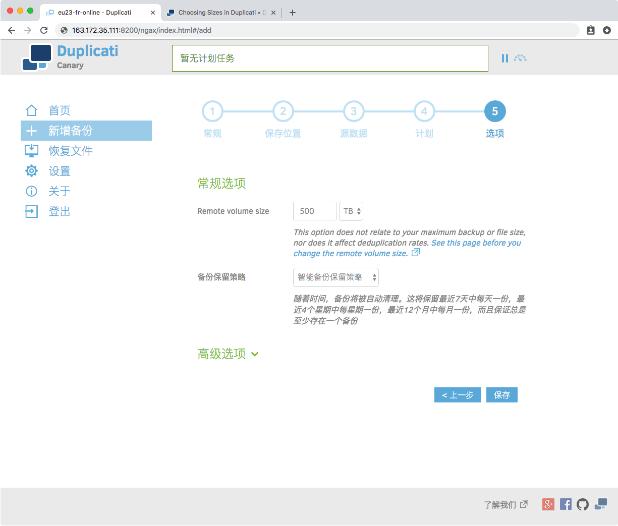Open 恢复文件 in the sidebar
Viewport: 618px width, 526px height.
pos(70,151)
